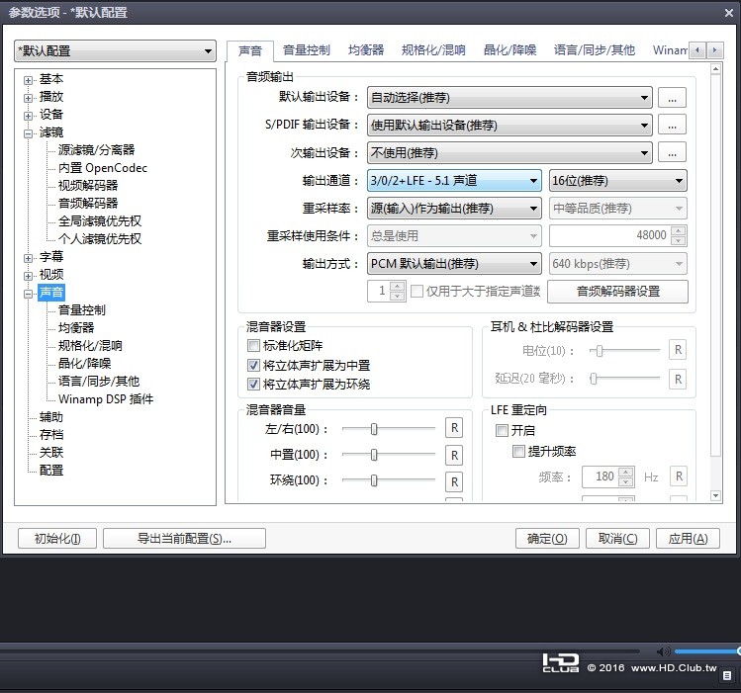Switch to the 晶化/降噪 tab
741x693 pixels.
point(509,50)
